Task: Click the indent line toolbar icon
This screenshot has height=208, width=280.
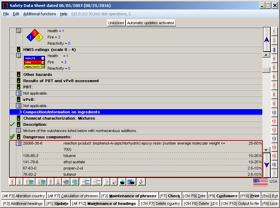Action: click(x=86, y=182)
